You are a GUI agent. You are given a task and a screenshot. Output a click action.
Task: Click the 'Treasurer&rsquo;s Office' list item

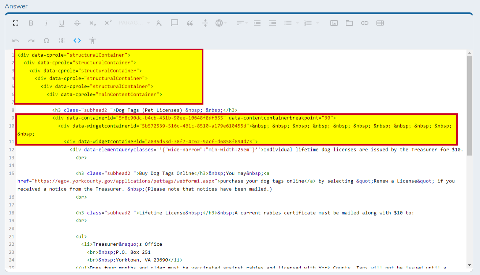point(121,244)
